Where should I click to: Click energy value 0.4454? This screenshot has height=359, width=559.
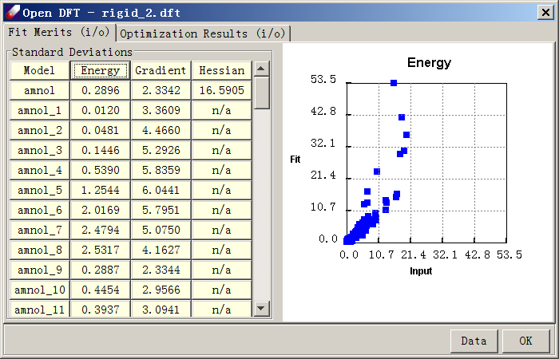click(100, 290)
